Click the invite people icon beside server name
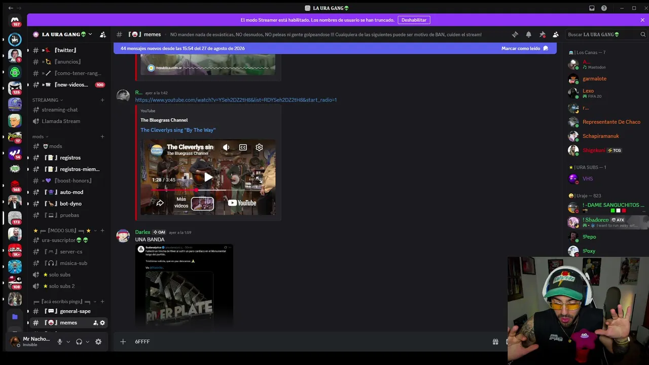The image size is (649, 365). (103, 34)
